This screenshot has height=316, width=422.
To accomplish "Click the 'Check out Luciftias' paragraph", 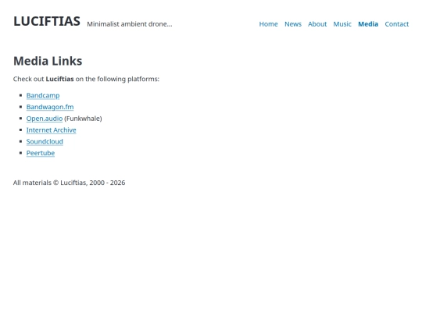I will [x=86, y=79].
